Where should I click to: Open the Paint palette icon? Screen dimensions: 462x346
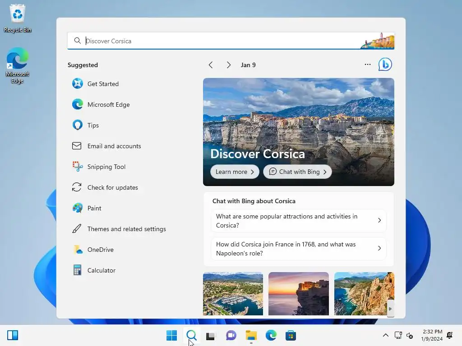coord(78,208)
